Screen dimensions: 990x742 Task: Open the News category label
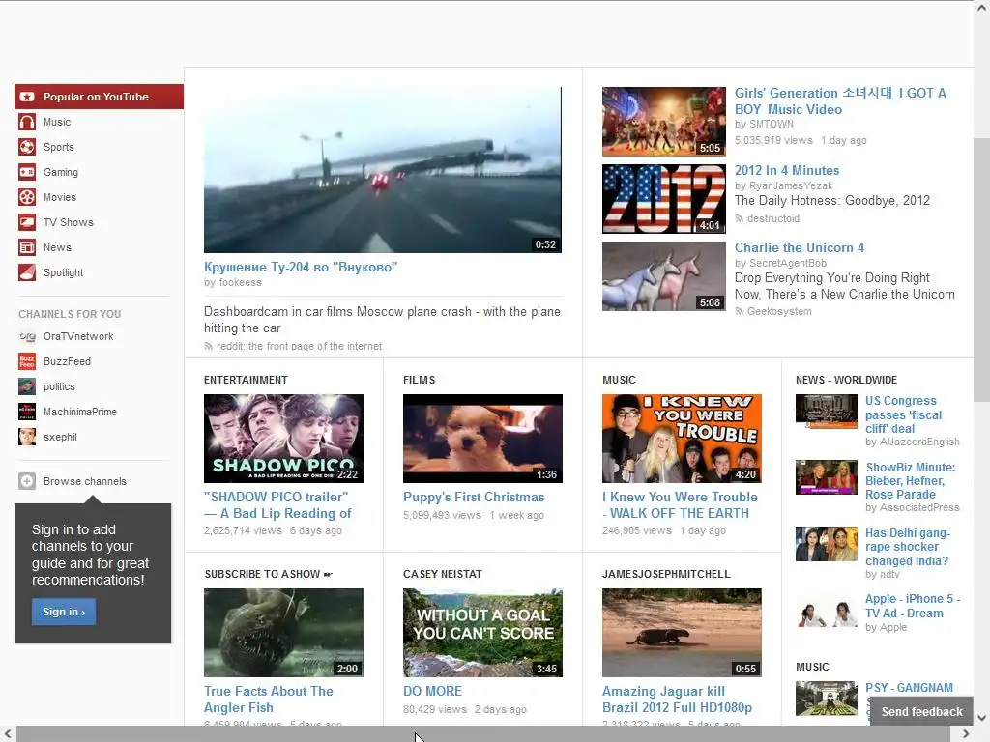[x=57, y=247]
